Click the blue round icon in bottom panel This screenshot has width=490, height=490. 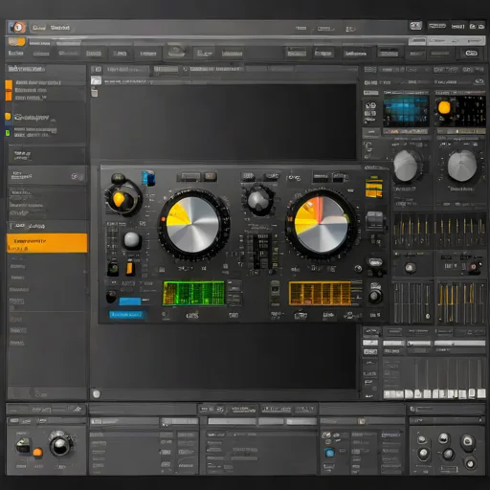pos(329,453)
